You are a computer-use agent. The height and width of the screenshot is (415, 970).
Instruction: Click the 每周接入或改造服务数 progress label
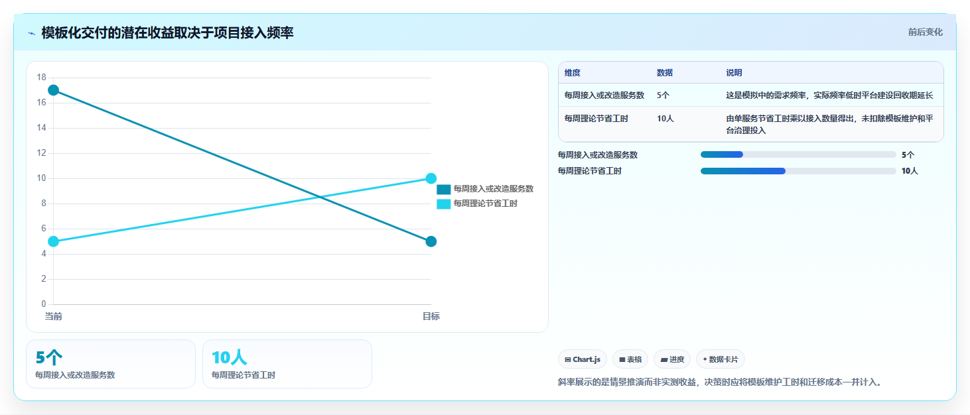(x=598, y=155)
